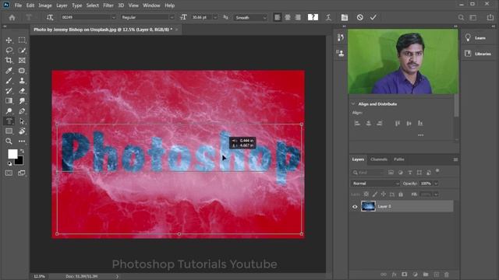The width and height of the screenshot is (499, 280).
Task: Toggle text orientation button
Action: (x=50, y=17)
